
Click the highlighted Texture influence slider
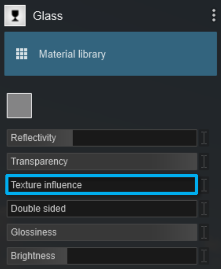[x=102, y=185]
